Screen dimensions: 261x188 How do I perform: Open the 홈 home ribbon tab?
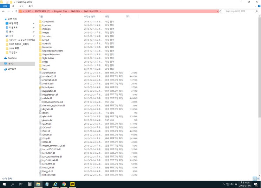[13, 6]
